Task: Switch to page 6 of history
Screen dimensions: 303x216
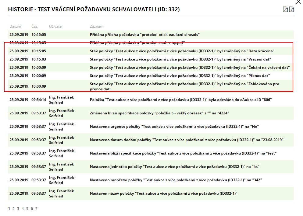Action: [32, 208]
